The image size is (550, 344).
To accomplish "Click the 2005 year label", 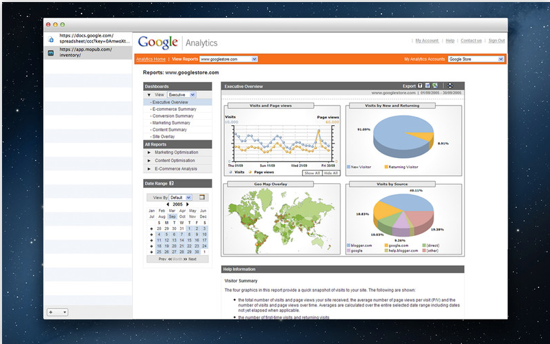I will [x=177, y=204].
